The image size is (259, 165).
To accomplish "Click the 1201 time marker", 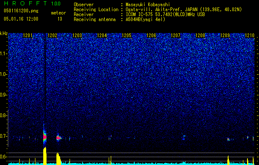I will 28,35.
